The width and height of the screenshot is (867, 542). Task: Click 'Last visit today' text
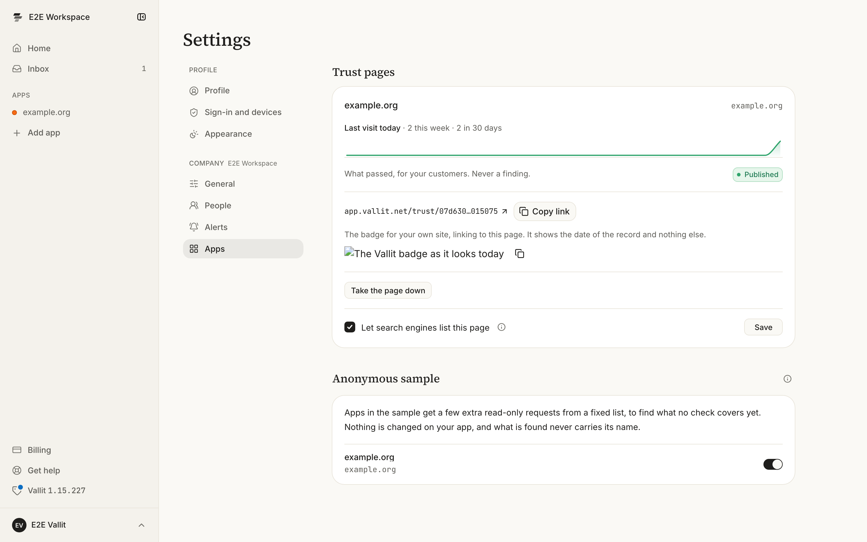[372, 128]
